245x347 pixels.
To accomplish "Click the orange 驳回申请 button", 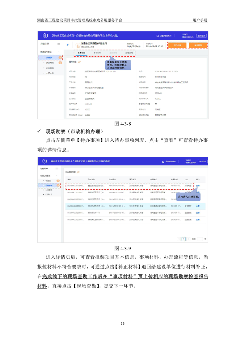I will [177, 45].
